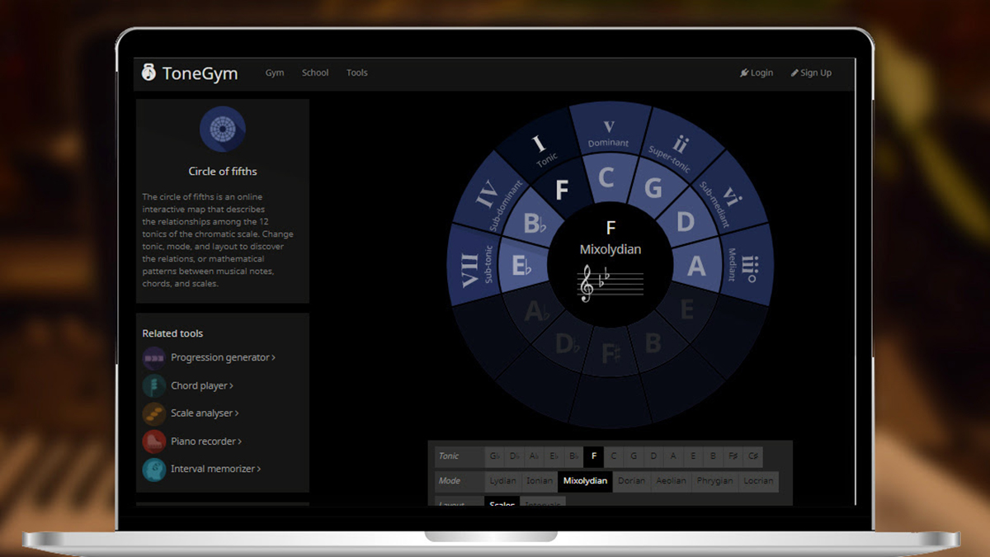Set tonic to A♭ in Tonic row
The image size is (990, 557).
coord(534,456)
